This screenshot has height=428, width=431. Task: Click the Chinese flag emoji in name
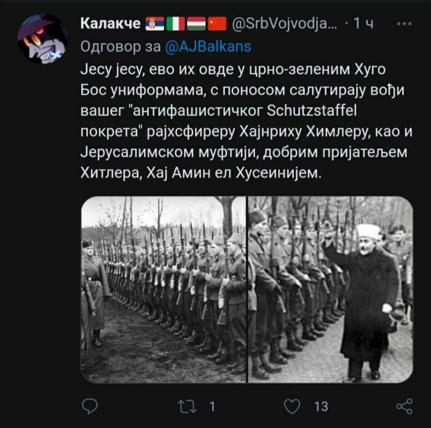coord(217,24)
